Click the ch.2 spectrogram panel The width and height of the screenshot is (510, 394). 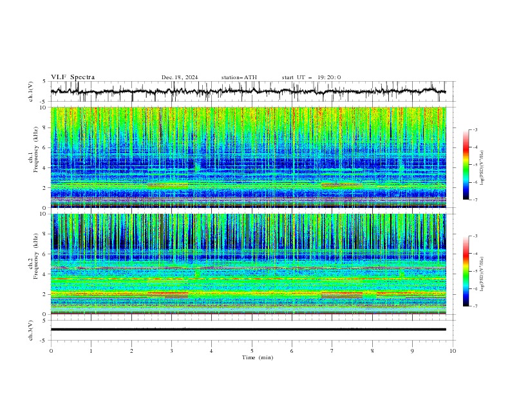[248, 264]
